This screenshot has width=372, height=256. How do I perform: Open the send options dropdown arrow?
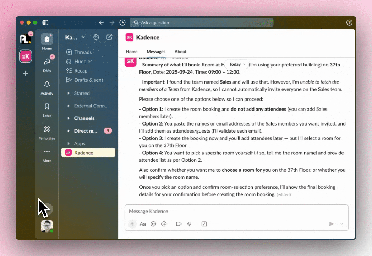pos(342,224)
